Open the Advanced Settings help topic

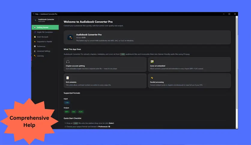45,51
